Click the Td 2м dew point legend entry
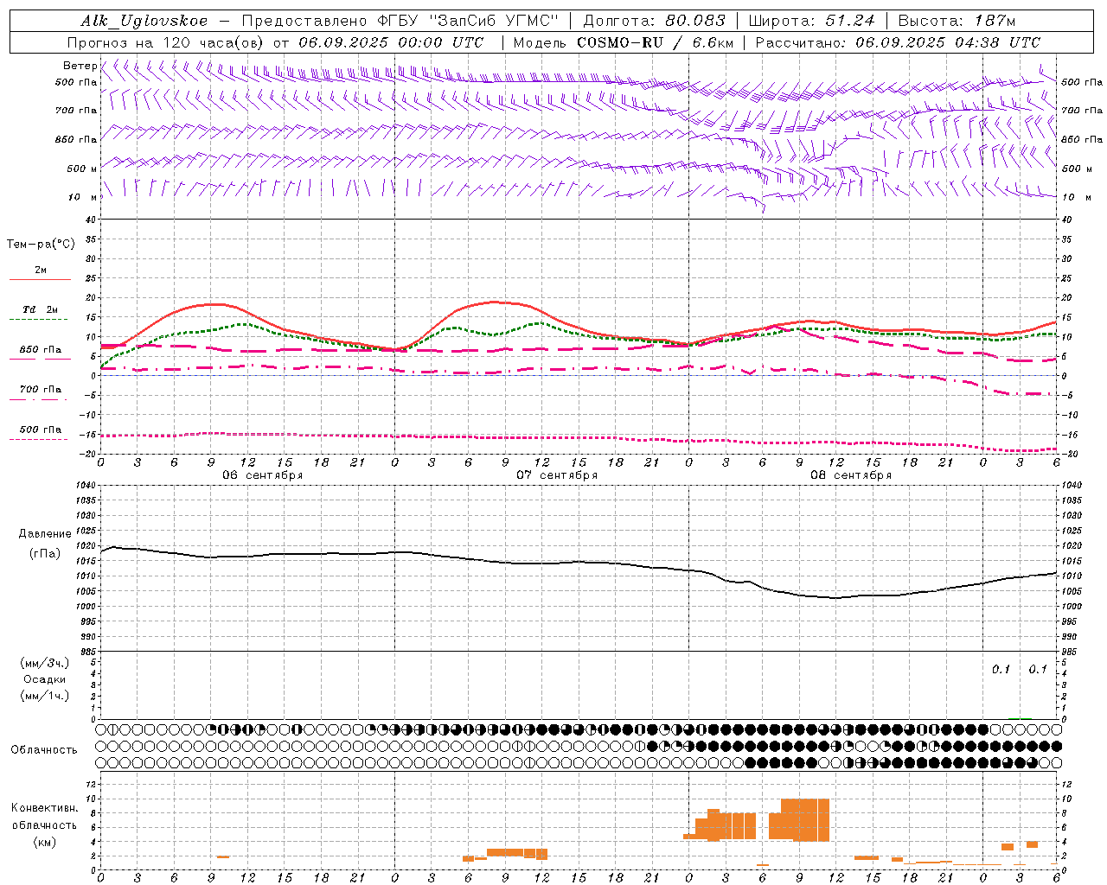The height and width of the screenshot is (885, 1107). (41, 309)
